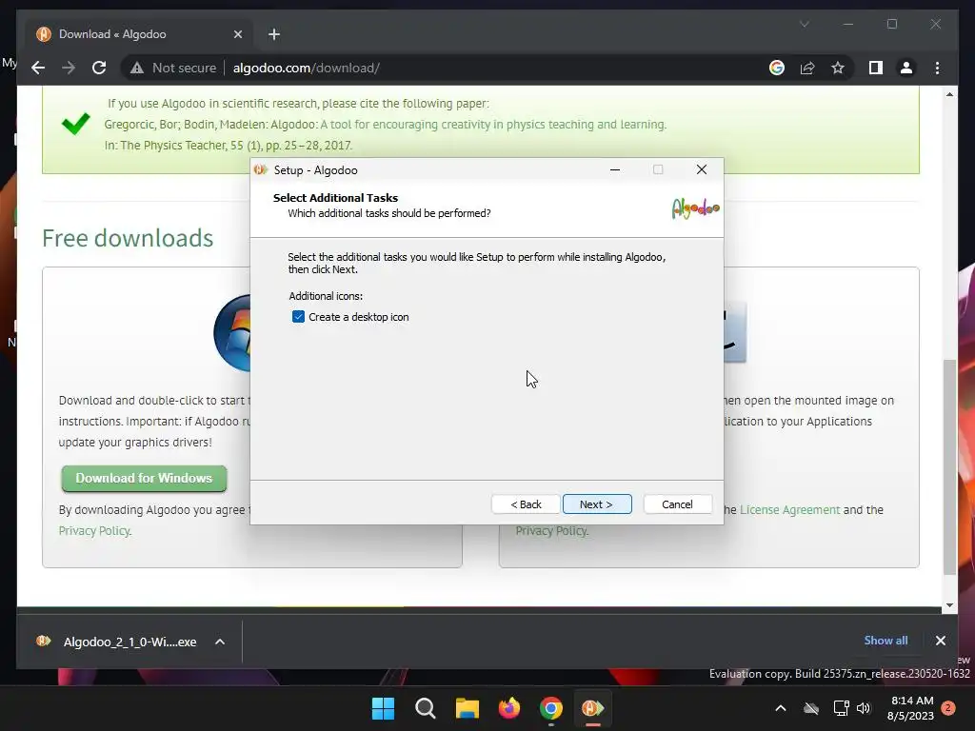This screenshot has height=731, width=975.
Task: Click the volume speaker tray icon
Action: [x=864, y=708]
